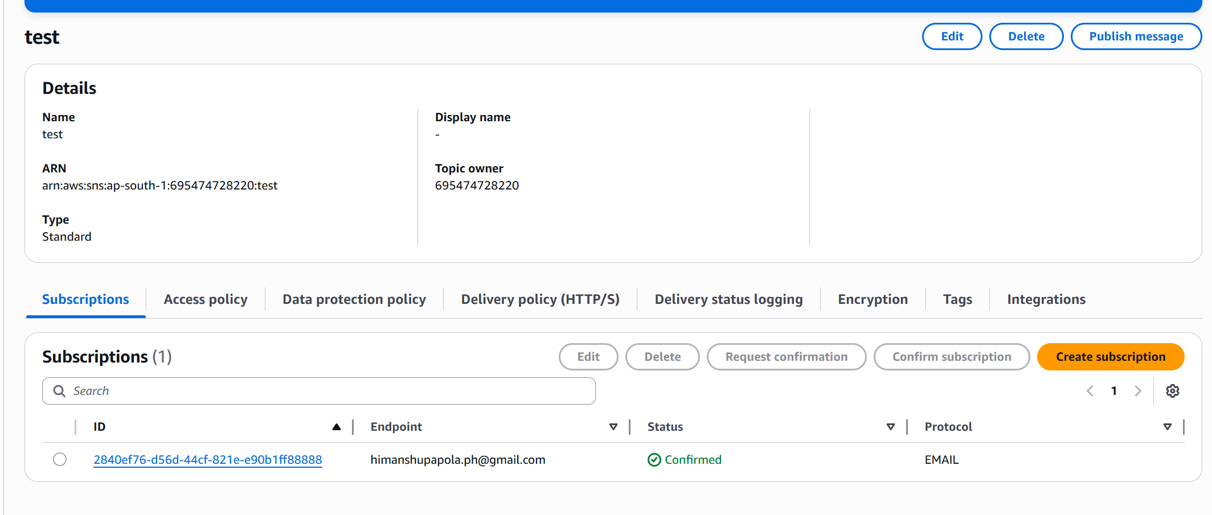The image size is (1212, 515).
Task: Delete the test topic using top Delete button
Action: click(1026, 36)
